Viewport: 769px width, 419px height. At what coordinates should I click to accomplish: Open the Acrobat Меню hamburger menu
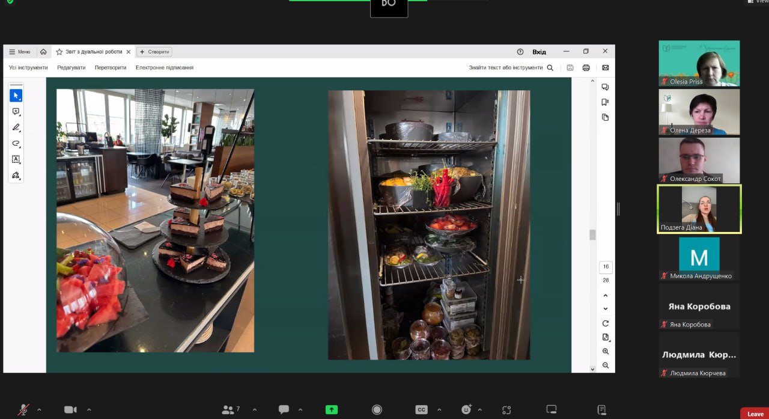point(20,52)
